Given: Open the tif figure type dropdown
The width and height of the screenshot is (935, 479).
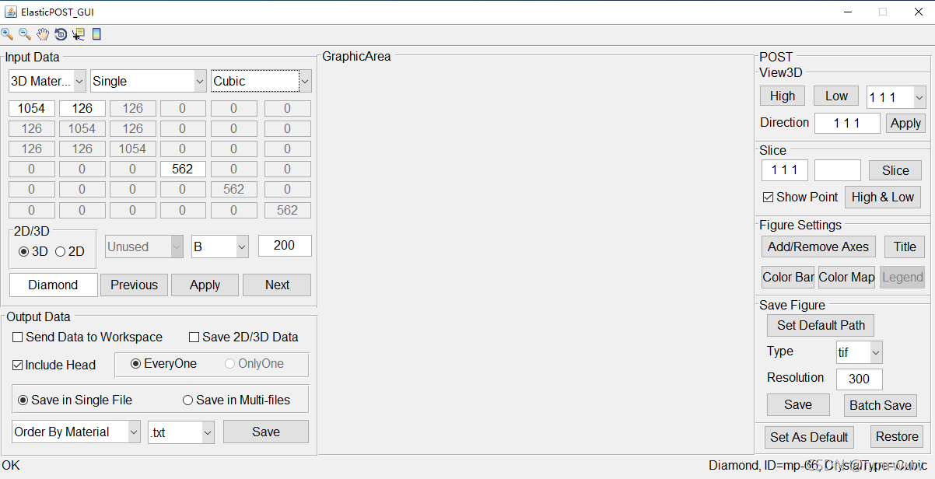Looking at the screenshot, I should pos(860,352).
